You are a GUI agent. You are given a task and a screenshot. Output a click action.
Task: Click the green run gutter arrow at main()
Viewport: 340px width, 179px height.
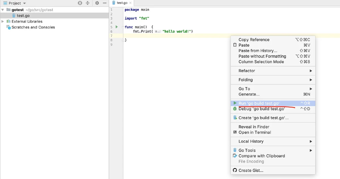[116, 27]
